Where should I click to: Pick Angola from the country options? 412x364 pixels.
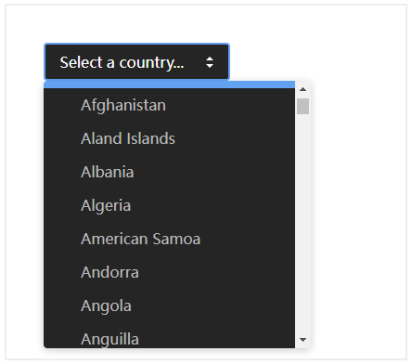coord(169,305)
